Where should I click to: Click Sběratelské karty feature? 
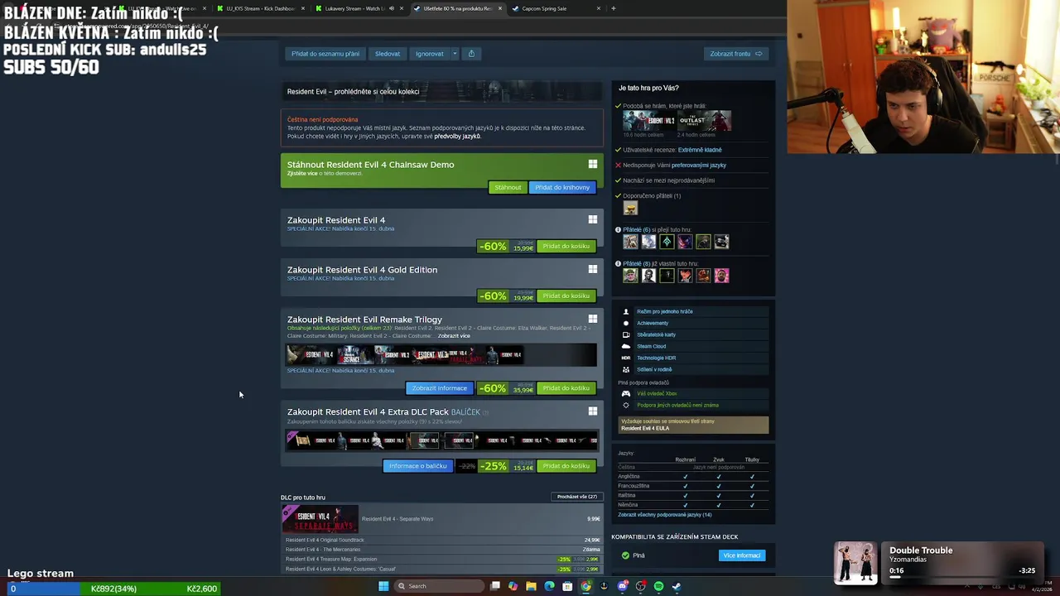point(692,334)
